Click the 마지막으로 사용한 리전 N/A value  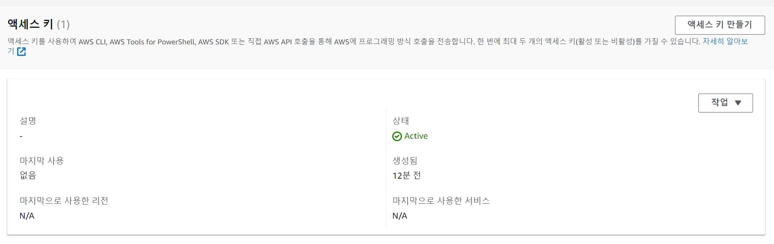tap(27, 215)
